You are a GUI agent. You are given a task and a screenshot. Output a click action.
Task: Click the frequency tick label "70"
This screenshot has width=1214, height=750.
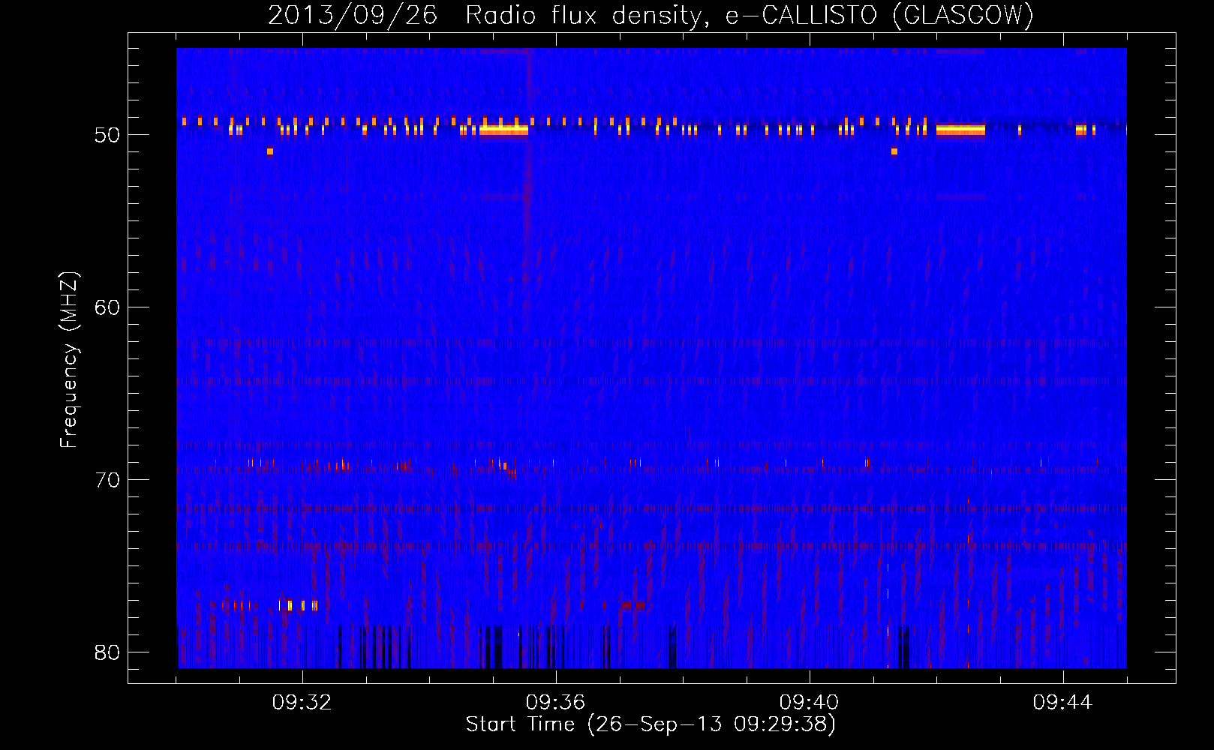click(x=107, y=480)
